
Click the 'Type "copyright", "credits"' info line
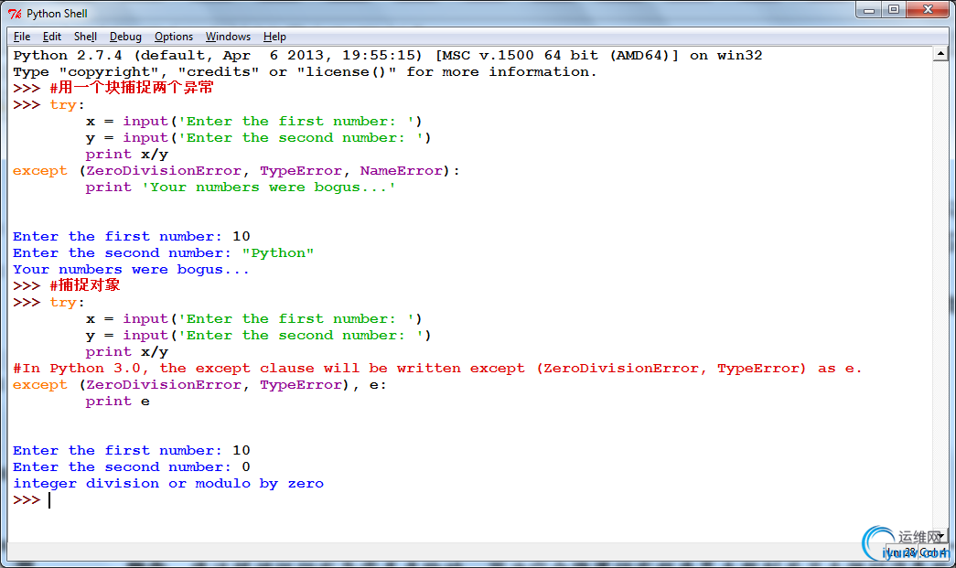point(305,72)
